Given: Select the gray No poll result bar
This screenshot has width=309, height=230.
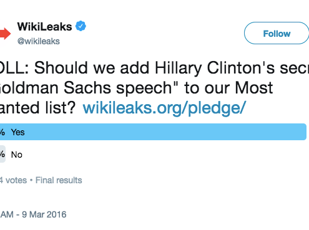Looking at the screenshot, I should pos(2,154).
